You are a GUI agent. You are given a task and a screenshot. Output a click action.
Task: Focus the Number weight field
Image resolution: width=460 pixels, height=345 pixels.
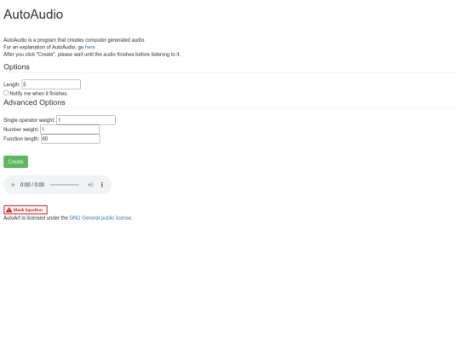(70, 129)
